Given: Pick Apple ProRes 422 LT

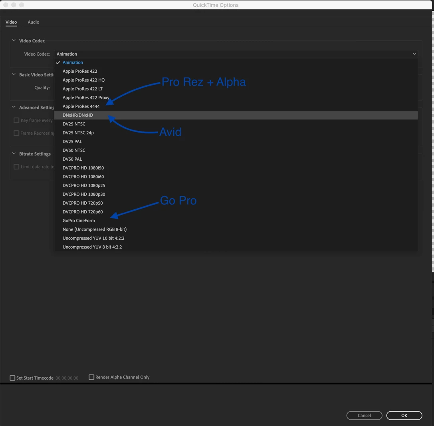Looking at the screenshot, I should click(236, 89).
